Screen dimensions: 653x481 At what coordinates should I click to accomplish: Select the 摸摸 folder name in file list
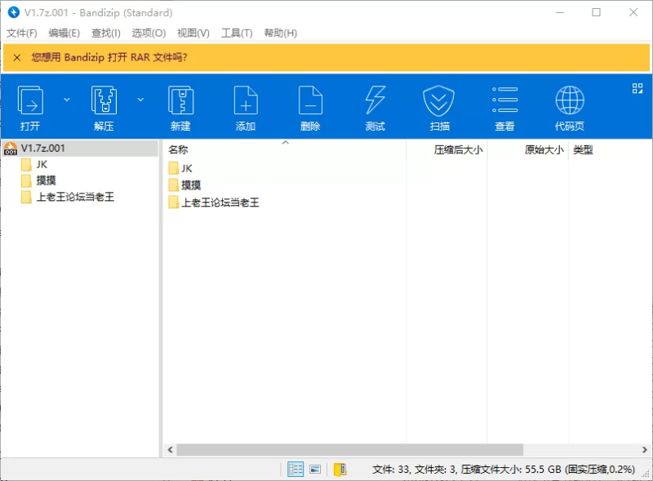191,185
